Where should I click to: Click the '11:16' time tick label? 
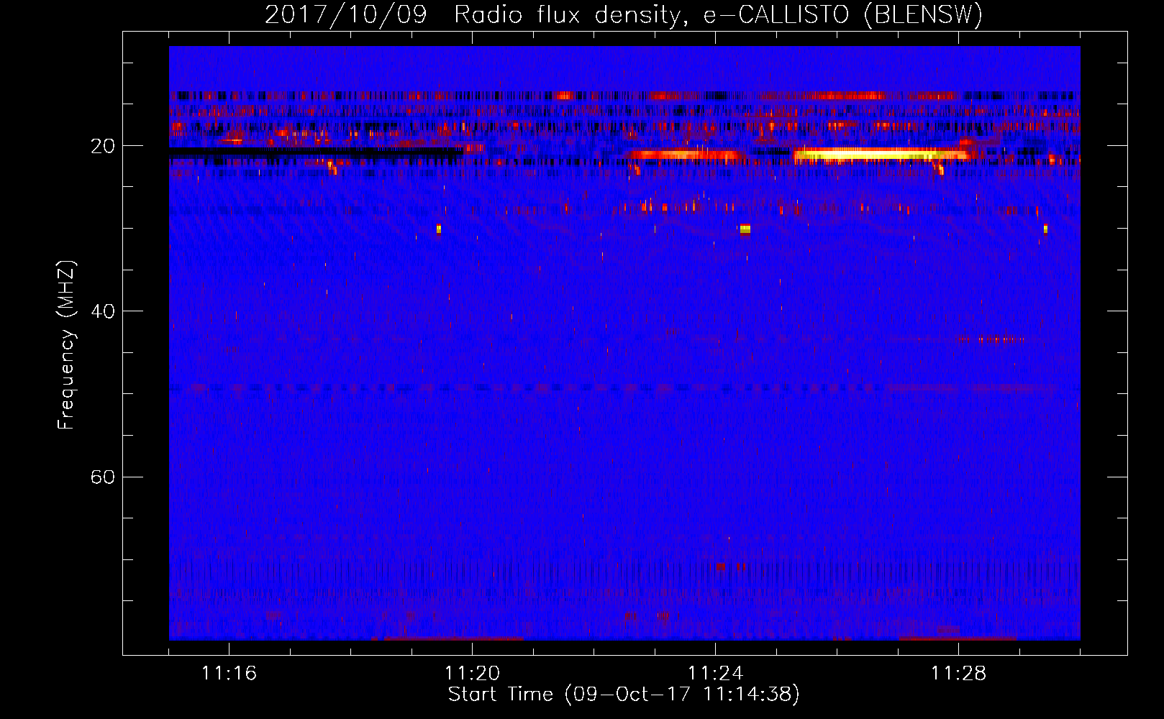pos(229,674)
